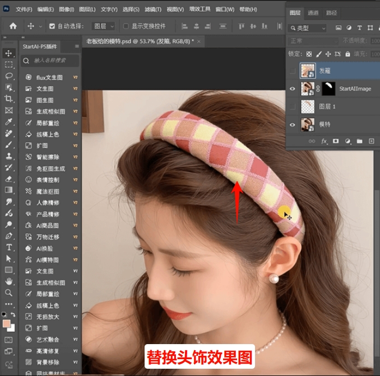Select the Rectangular Marquee tool
Viewport: 380px width, 376px height.
[9, 64]
